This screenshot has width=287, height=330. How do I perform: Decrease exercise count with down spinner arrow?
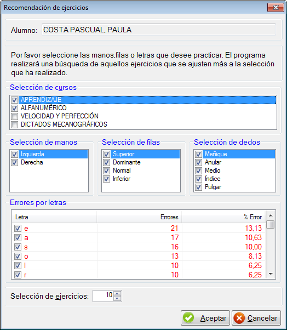(117, 298)
